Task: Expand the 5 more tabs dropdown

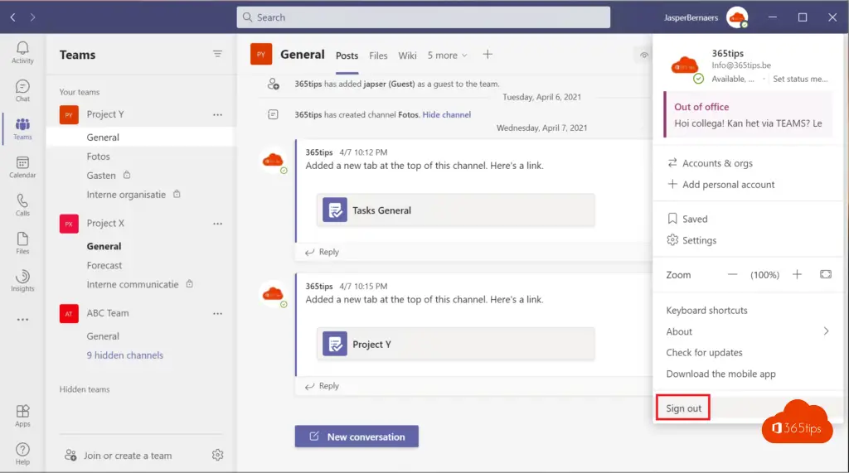Action: tap(447, 56)
